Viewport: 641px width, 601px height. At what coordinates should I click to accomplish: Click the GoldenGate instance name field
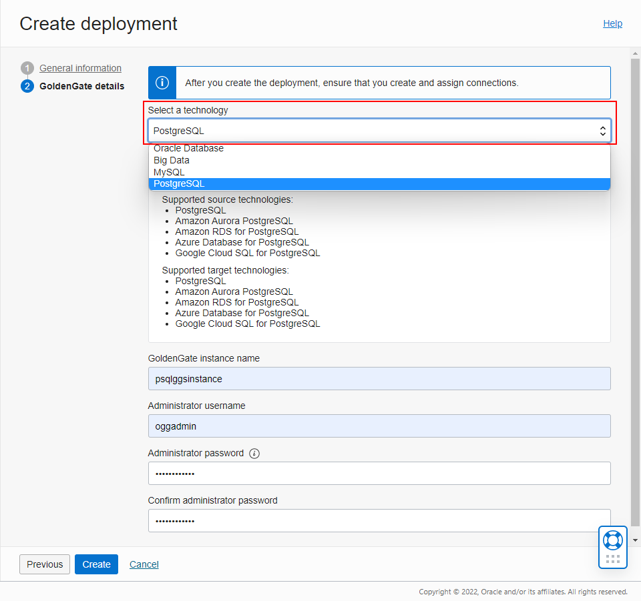379,378
